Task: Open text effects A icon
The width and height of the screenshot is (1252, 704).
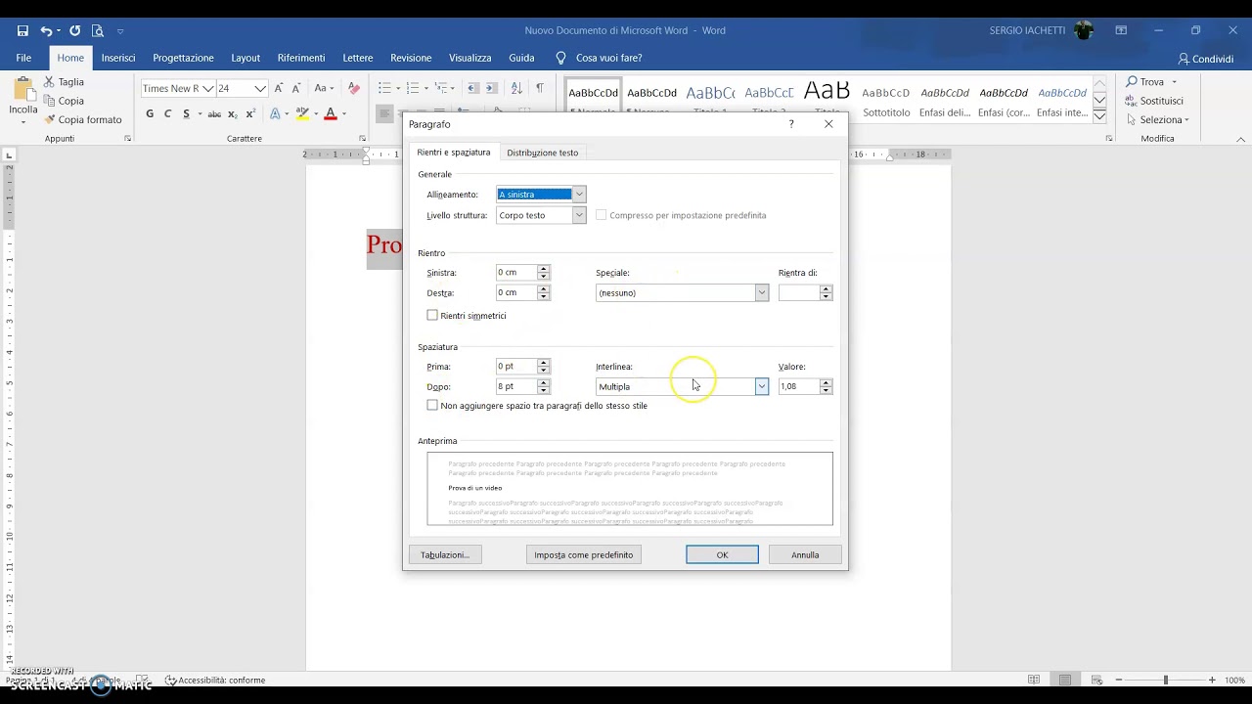Action: coord(275,114)
